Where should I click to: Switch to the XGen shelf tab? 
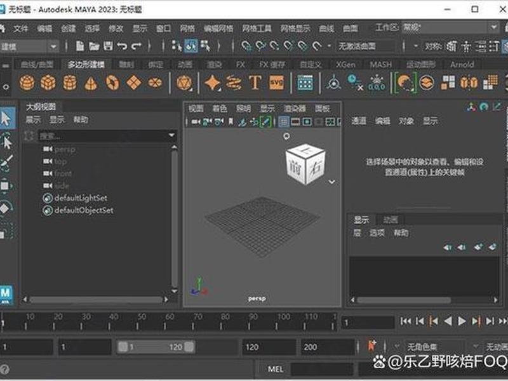tap(345, 65)
